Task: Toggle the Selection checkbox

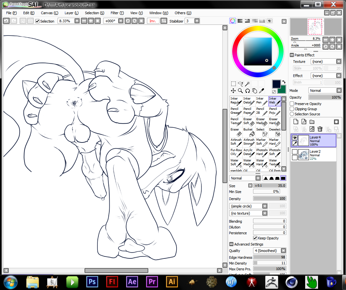Action: click(38, 21)
